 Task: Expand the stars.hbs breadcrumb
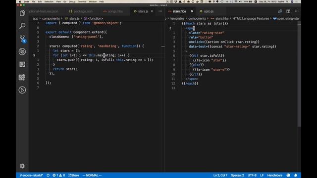click(x=220, y=18)
